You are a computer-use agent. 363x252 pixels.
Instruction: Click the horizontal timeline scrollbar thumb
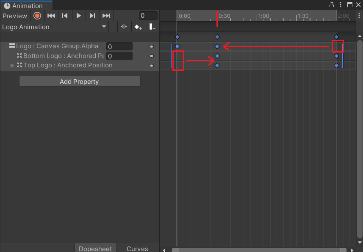(x=259, y=250)
